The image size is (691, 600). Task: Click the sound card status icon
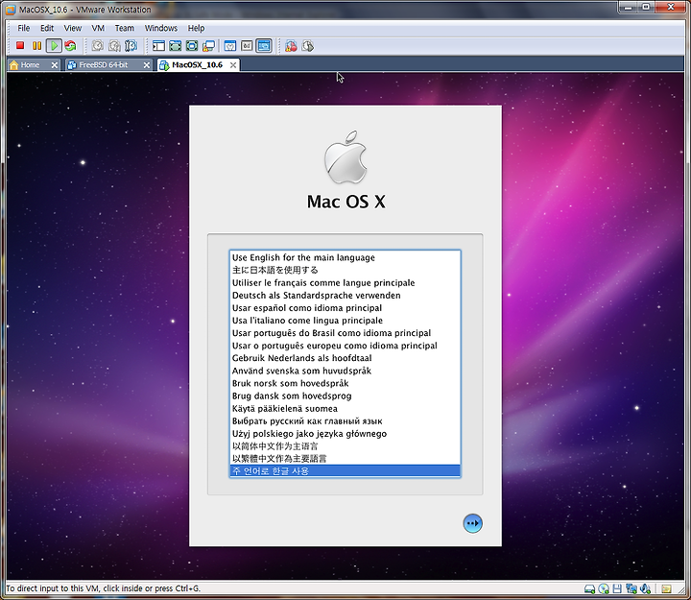pyautogui.click(x=646, y=588)
